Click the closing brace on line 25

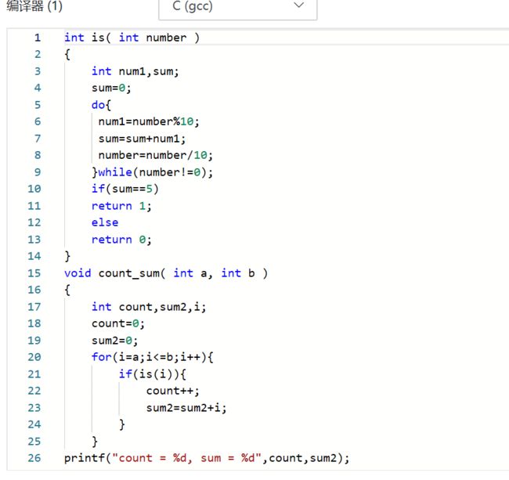click(95, 442)
